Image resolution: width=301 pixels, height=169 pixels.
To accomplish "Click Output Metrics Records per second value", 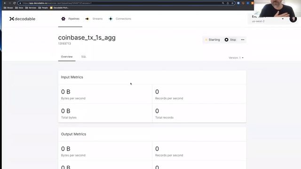I will pos(157,149).
